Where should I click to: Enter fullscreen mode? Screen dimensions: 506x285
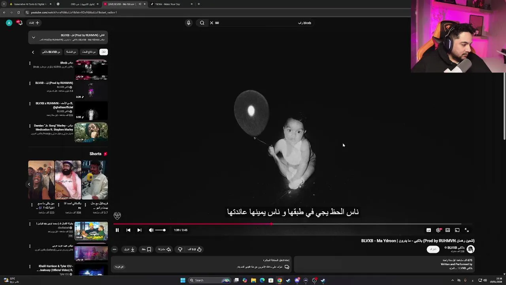pyautogui.click(x=466, y=230)
